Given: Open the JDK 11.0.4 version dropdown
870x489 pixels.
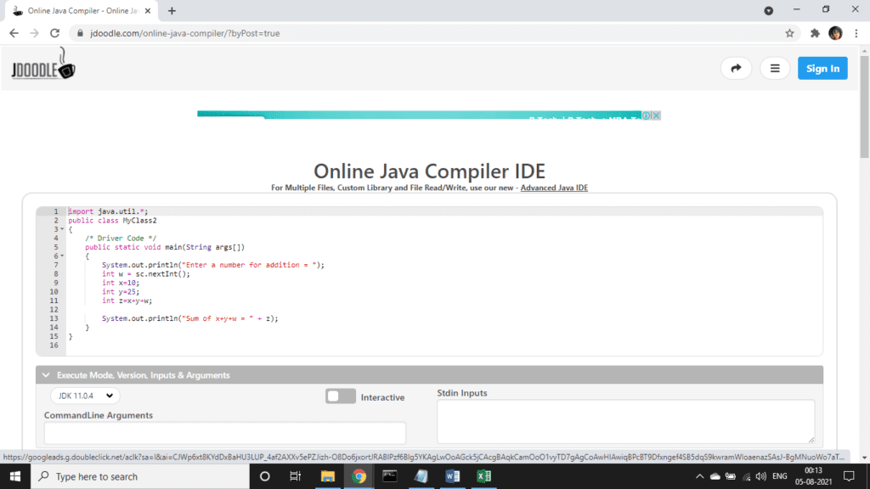Looking at the screenshot, I should (85, 396).
